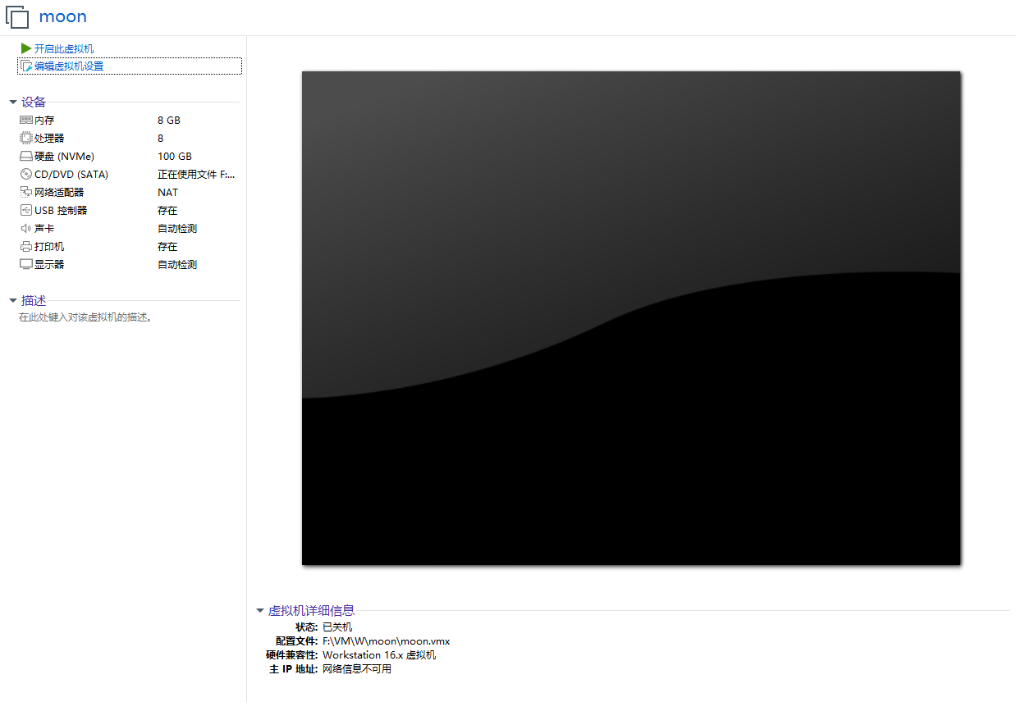
Task: Click the hard disk (NVMe) icon
Action: tap(26, 156)
